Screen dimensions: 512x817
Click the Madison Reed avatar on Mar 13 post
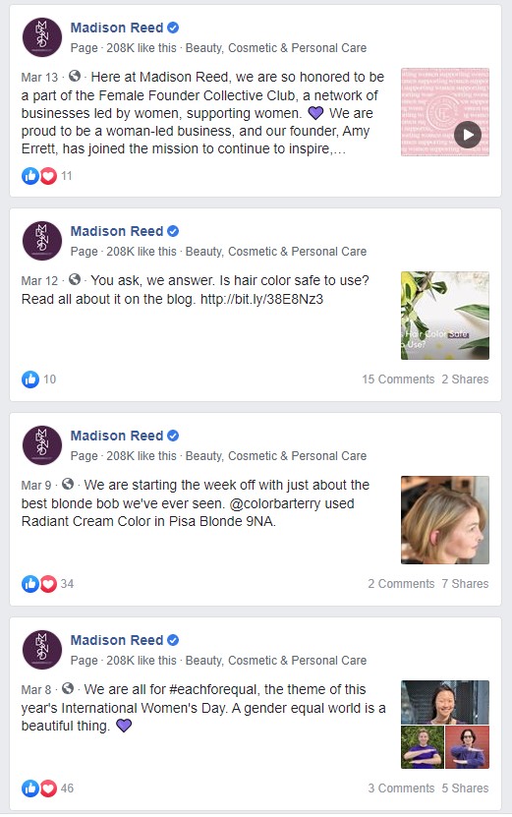click(x=42, y=37)
